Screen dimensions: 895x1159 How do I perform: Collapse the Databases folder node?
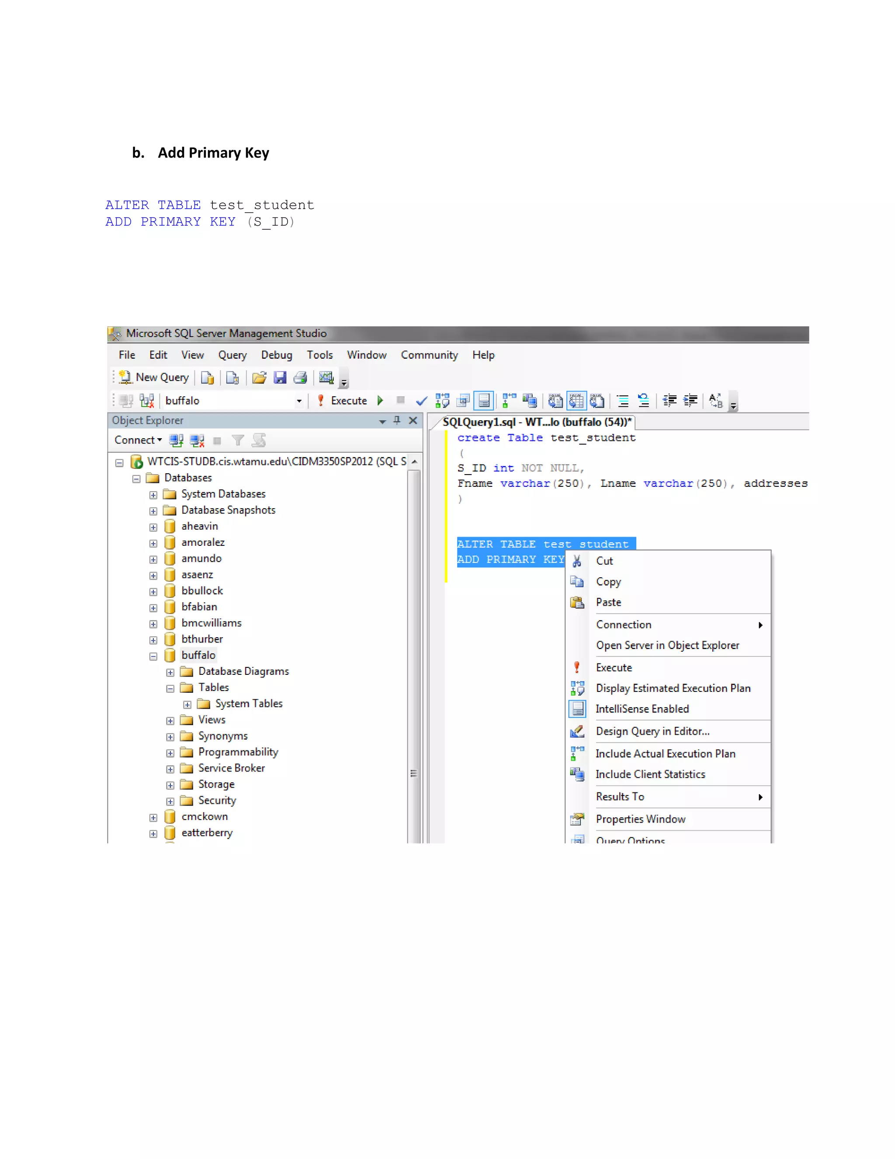136,478
